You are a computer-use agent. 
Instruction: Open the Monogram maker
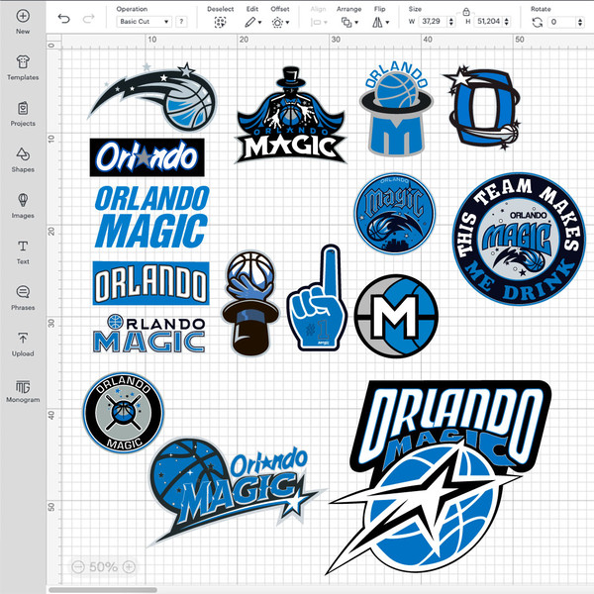[23, 390]
